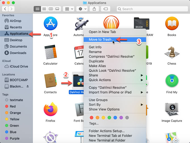Expand the Sort By submenu

coord(115,105)
